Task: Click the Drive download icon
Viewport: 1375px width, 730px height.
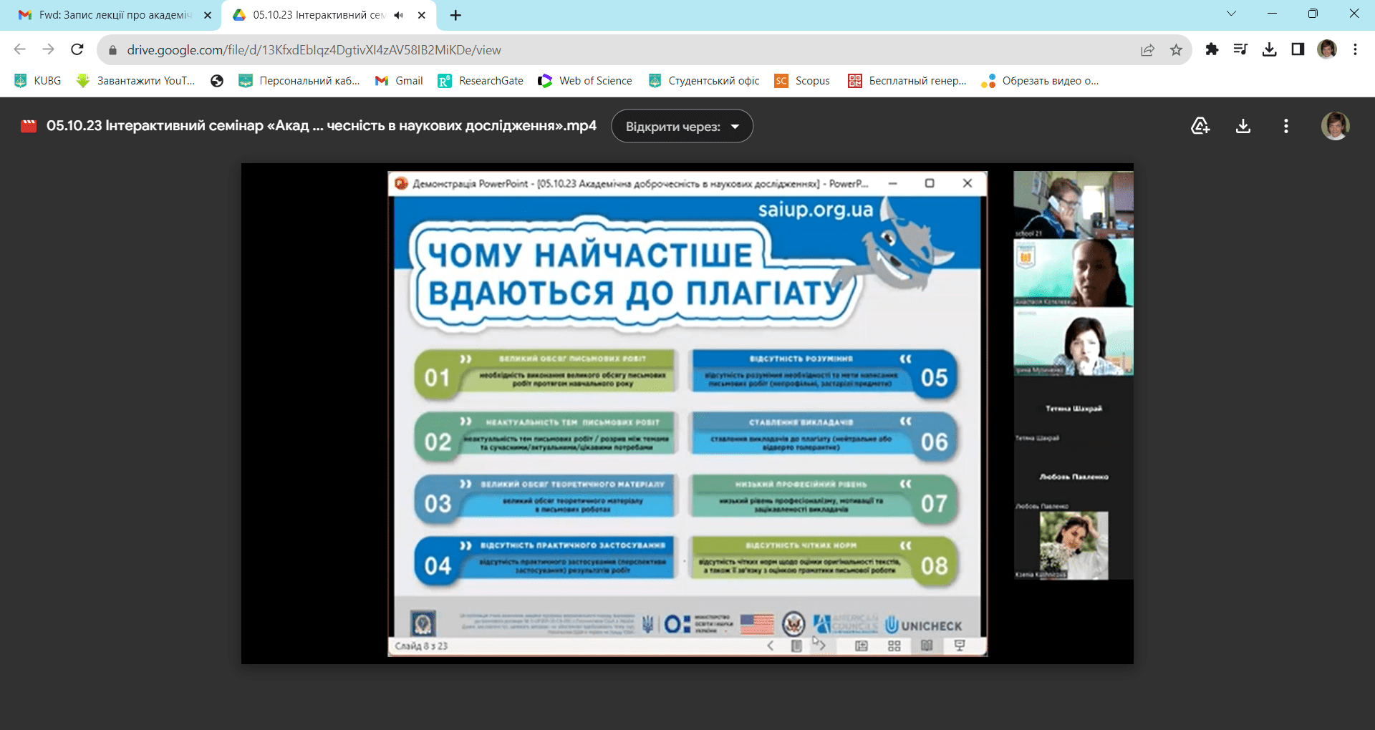Action: 1243,127
